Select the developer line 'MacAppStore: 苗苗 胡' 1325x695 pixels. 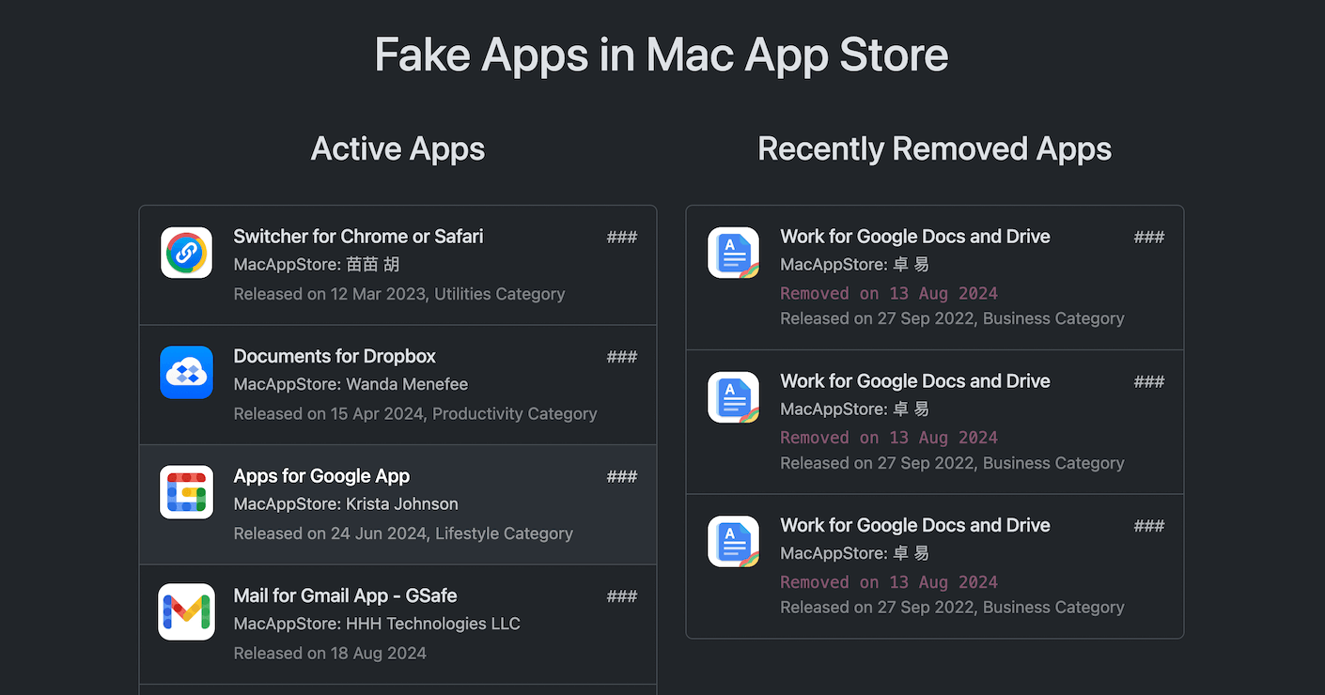pos(317,265)
